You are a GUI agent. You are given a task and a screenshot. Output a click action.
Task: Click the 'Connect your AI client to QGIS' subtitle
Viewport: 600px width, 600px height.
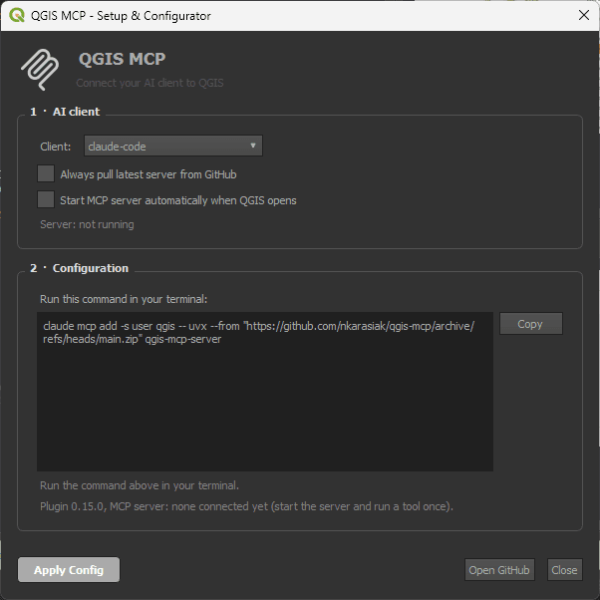[150, 83]
